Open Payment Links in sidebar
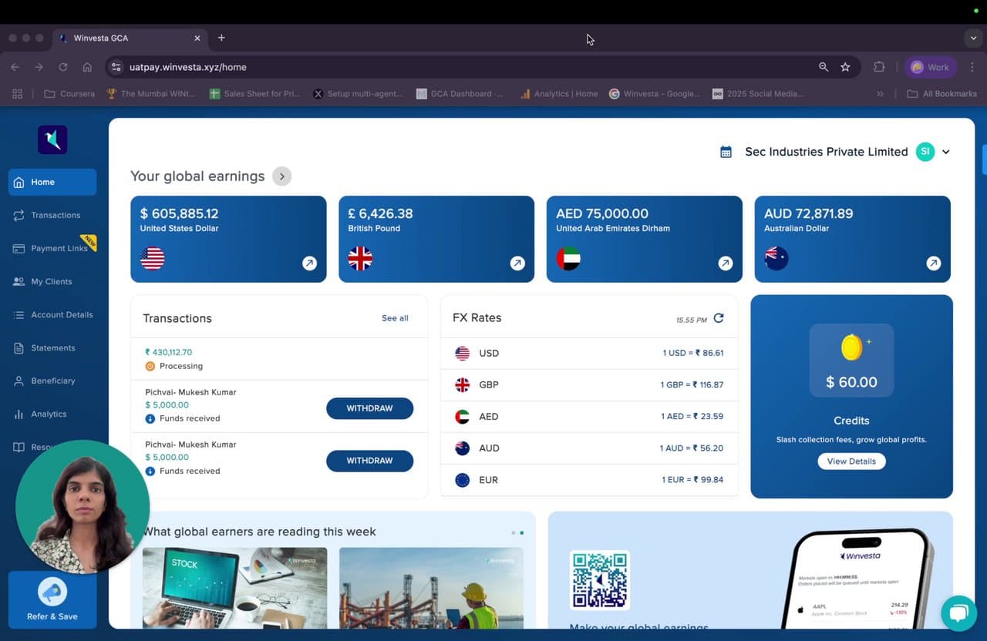Screen dimensions: 987x641 coord(59,248)
